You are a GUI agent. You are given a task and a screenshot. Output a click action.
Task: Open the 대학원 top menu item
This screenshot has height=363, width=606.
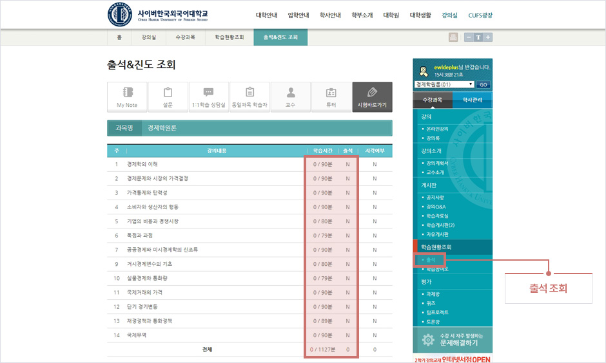click(391, 15)
